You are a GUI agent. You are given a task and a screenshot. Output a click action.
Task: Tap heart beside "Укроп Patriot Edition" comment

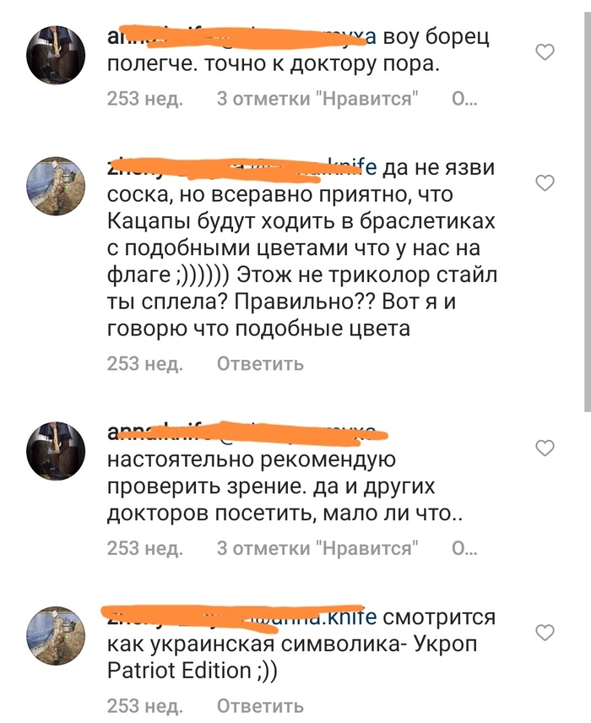[545, 632]
